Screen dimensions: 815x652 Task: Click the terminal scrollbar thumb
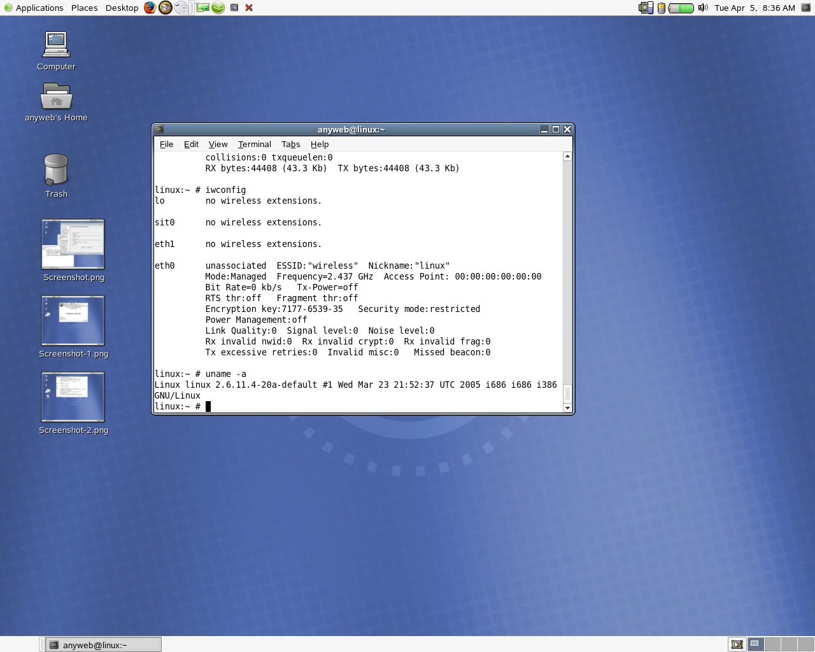point(567,393)
